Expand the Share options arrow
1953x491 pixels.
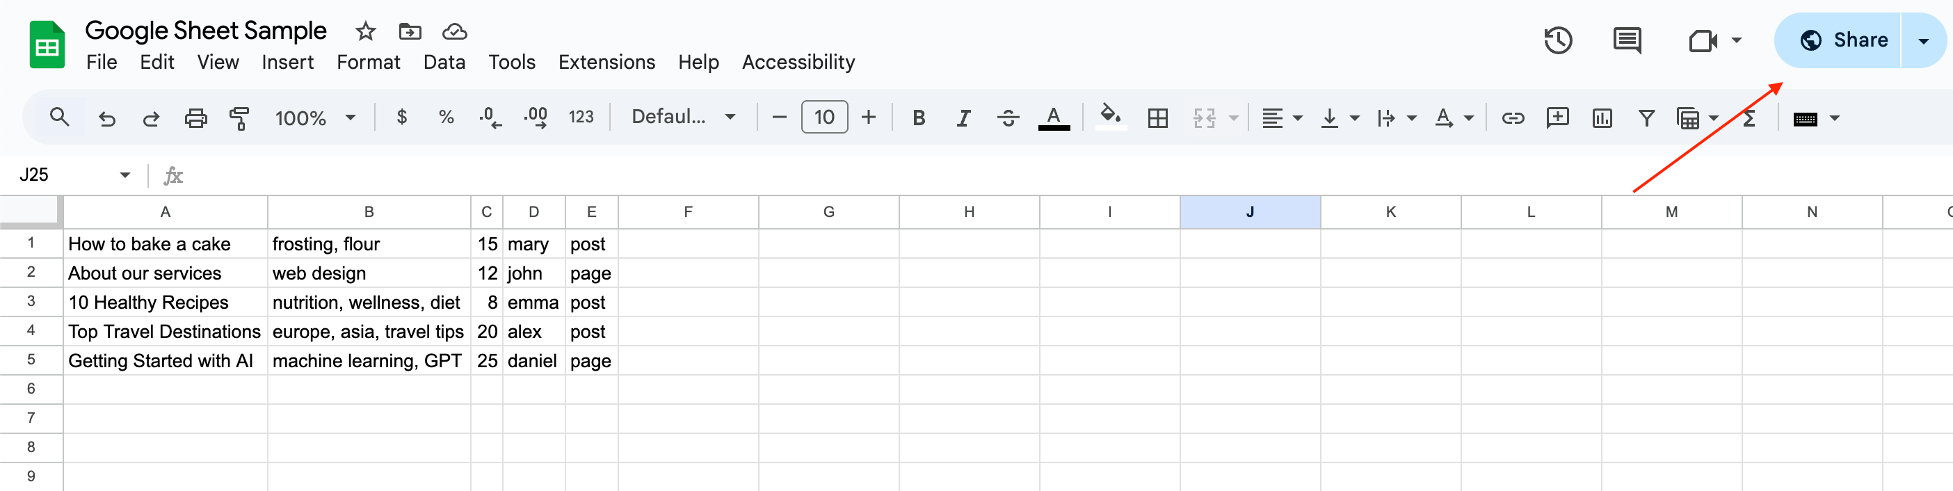click(x=1923, y=41)
